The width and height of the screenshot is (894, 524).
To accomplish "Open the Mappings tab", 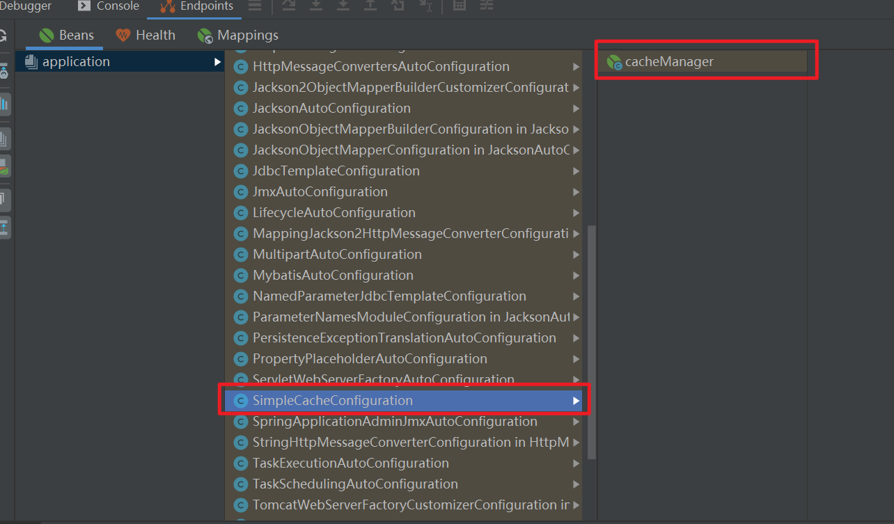I will click(237, 35).
